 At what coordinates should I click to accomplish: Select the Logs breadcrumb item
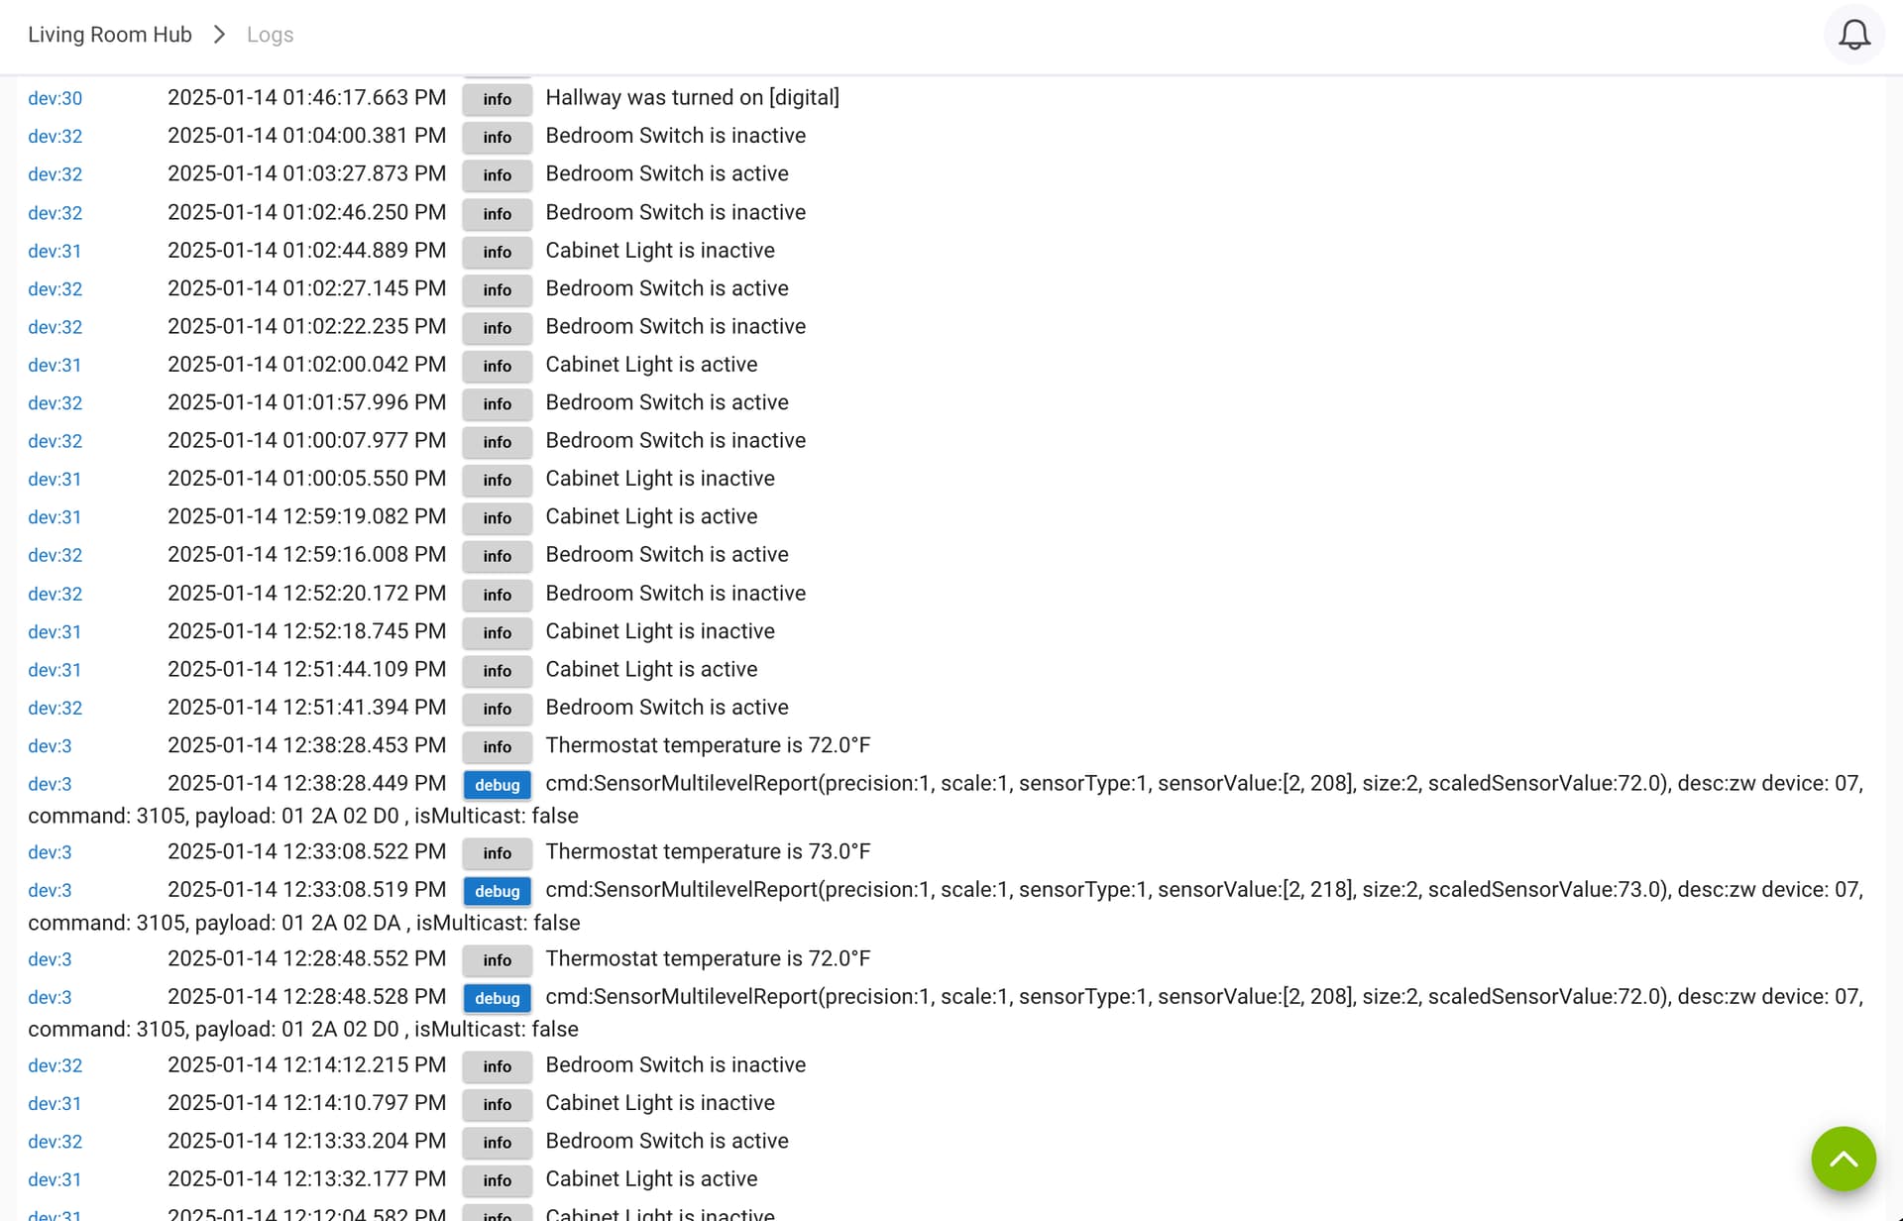(270, 35)
